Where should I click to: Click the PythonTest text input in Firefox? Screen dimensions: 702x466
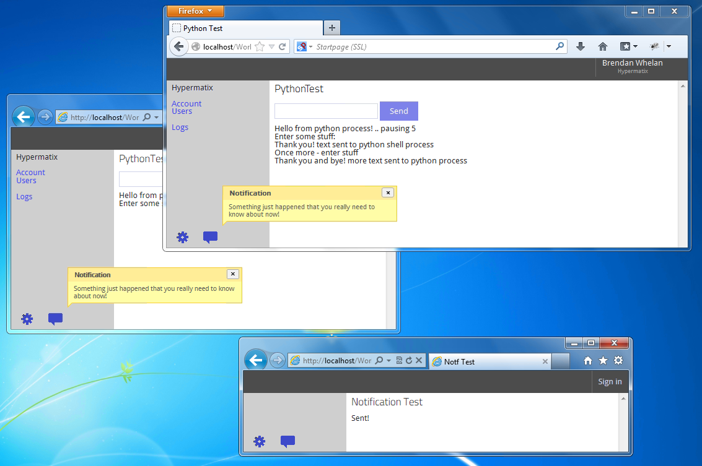(x=326, y=111)
